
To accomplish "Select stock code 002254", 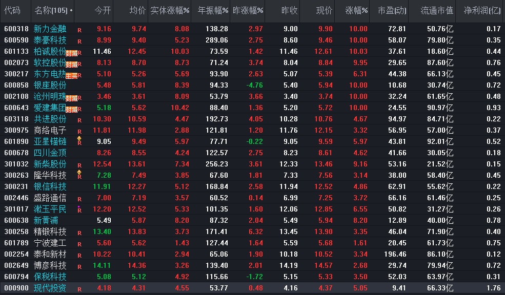I will click(x=16, y=254).
